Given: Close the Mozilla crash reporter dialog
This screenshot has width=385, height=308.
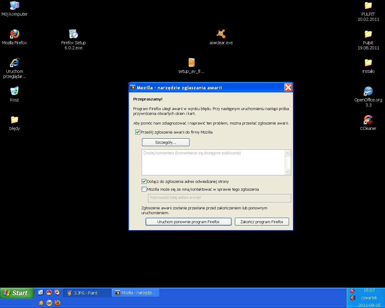Looking at the screenshot, I should point(288,88).
